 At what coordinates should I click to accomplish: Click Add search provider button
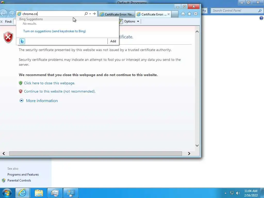(113, 41)
